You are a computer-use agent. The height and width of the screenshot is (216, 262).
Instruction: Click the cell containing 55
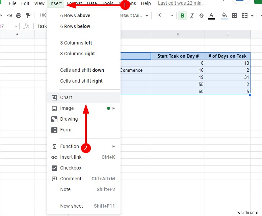178,84
